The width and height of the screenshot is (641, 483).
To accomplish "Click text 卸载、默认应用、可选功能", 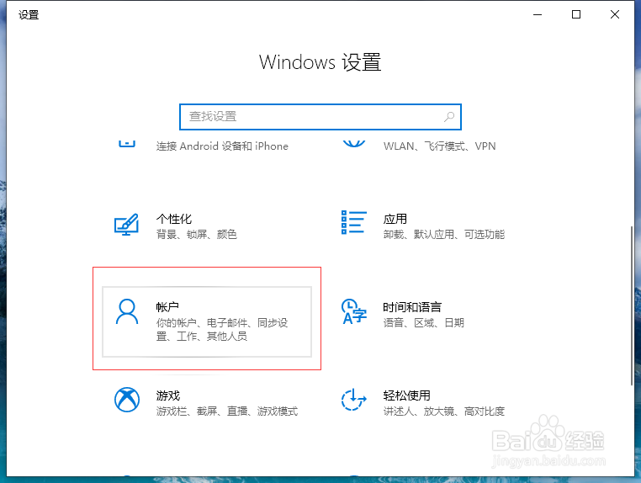I will click(x=444, y=234).
